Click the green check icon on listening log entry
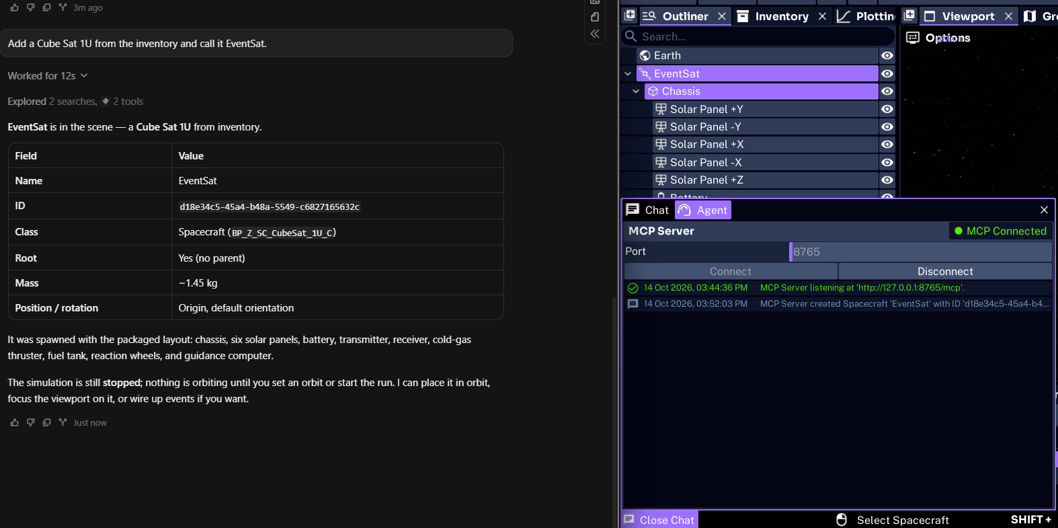1058x528 pixels. pyautogui.click(x=633, y=288)
